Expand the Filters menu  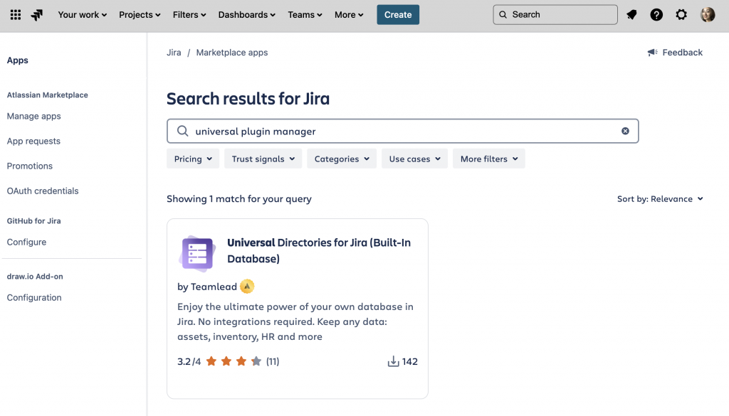[189, 15]
